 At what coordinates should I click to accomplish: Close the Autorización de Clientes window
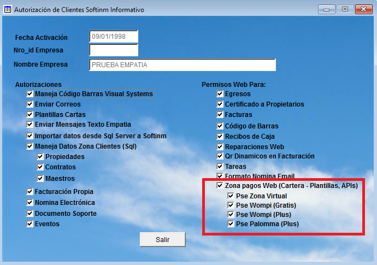click(x=364, y=9)
